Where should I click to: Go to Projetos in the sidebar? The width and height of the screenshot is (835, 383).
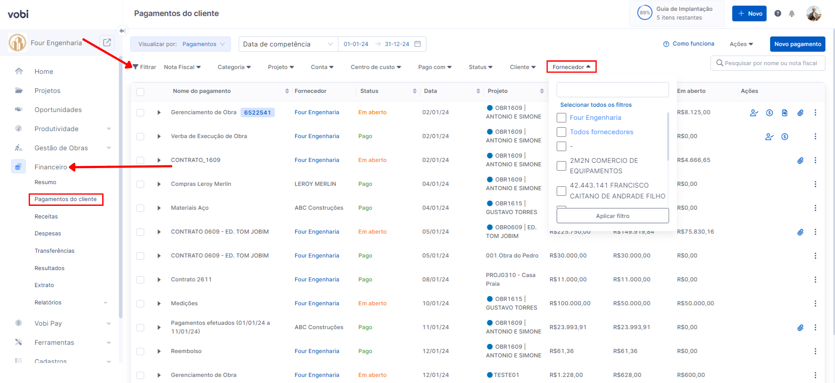(47, 91)
